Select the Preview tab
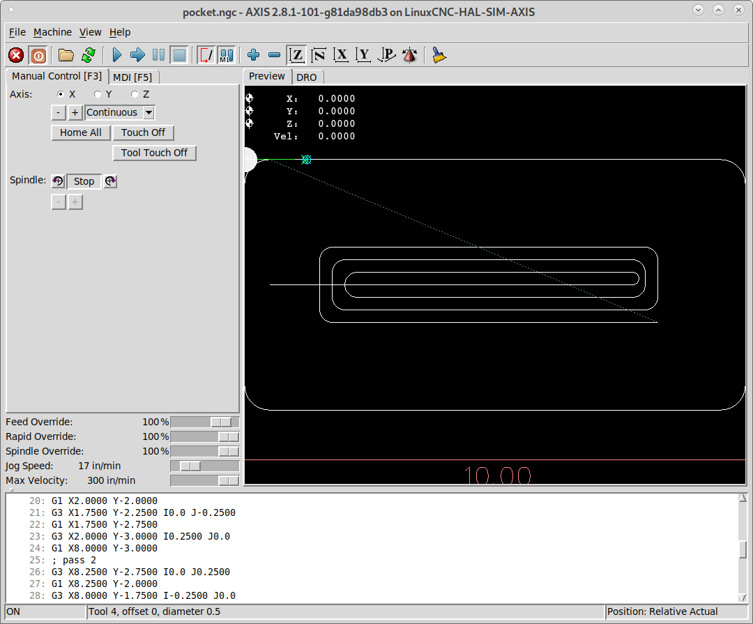This screenshot has width=753, height=624. point(267,77)
